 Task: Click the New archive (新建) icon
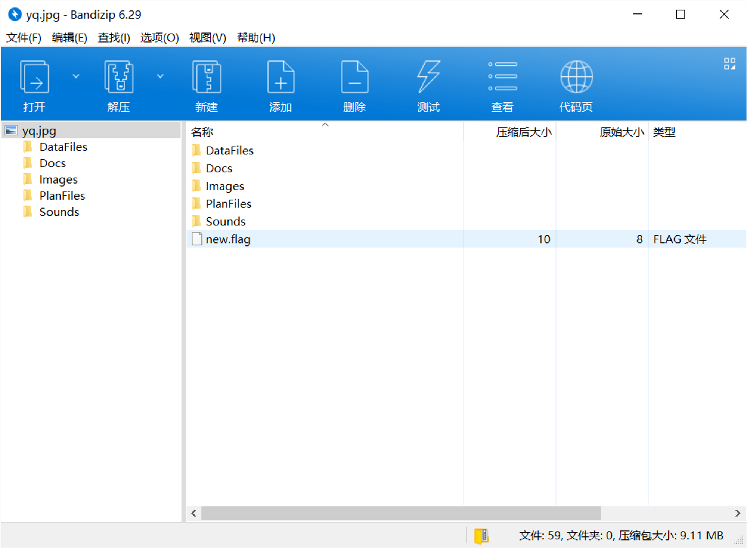pyautogui.click(x=207, y=77)
